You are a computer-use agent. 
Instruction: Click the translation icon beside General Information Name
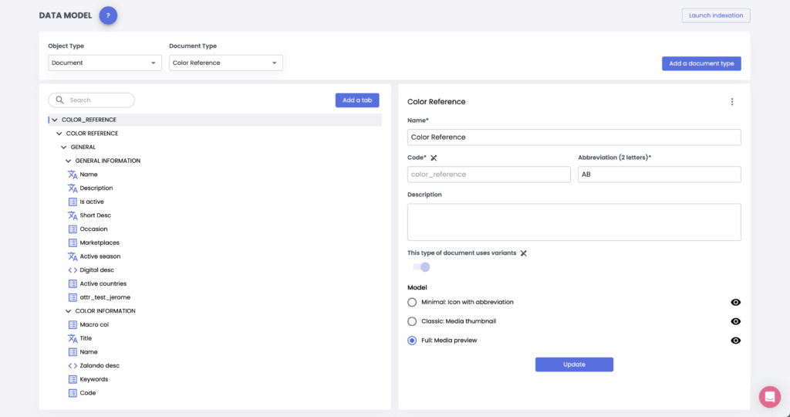(x=73, y=175)
